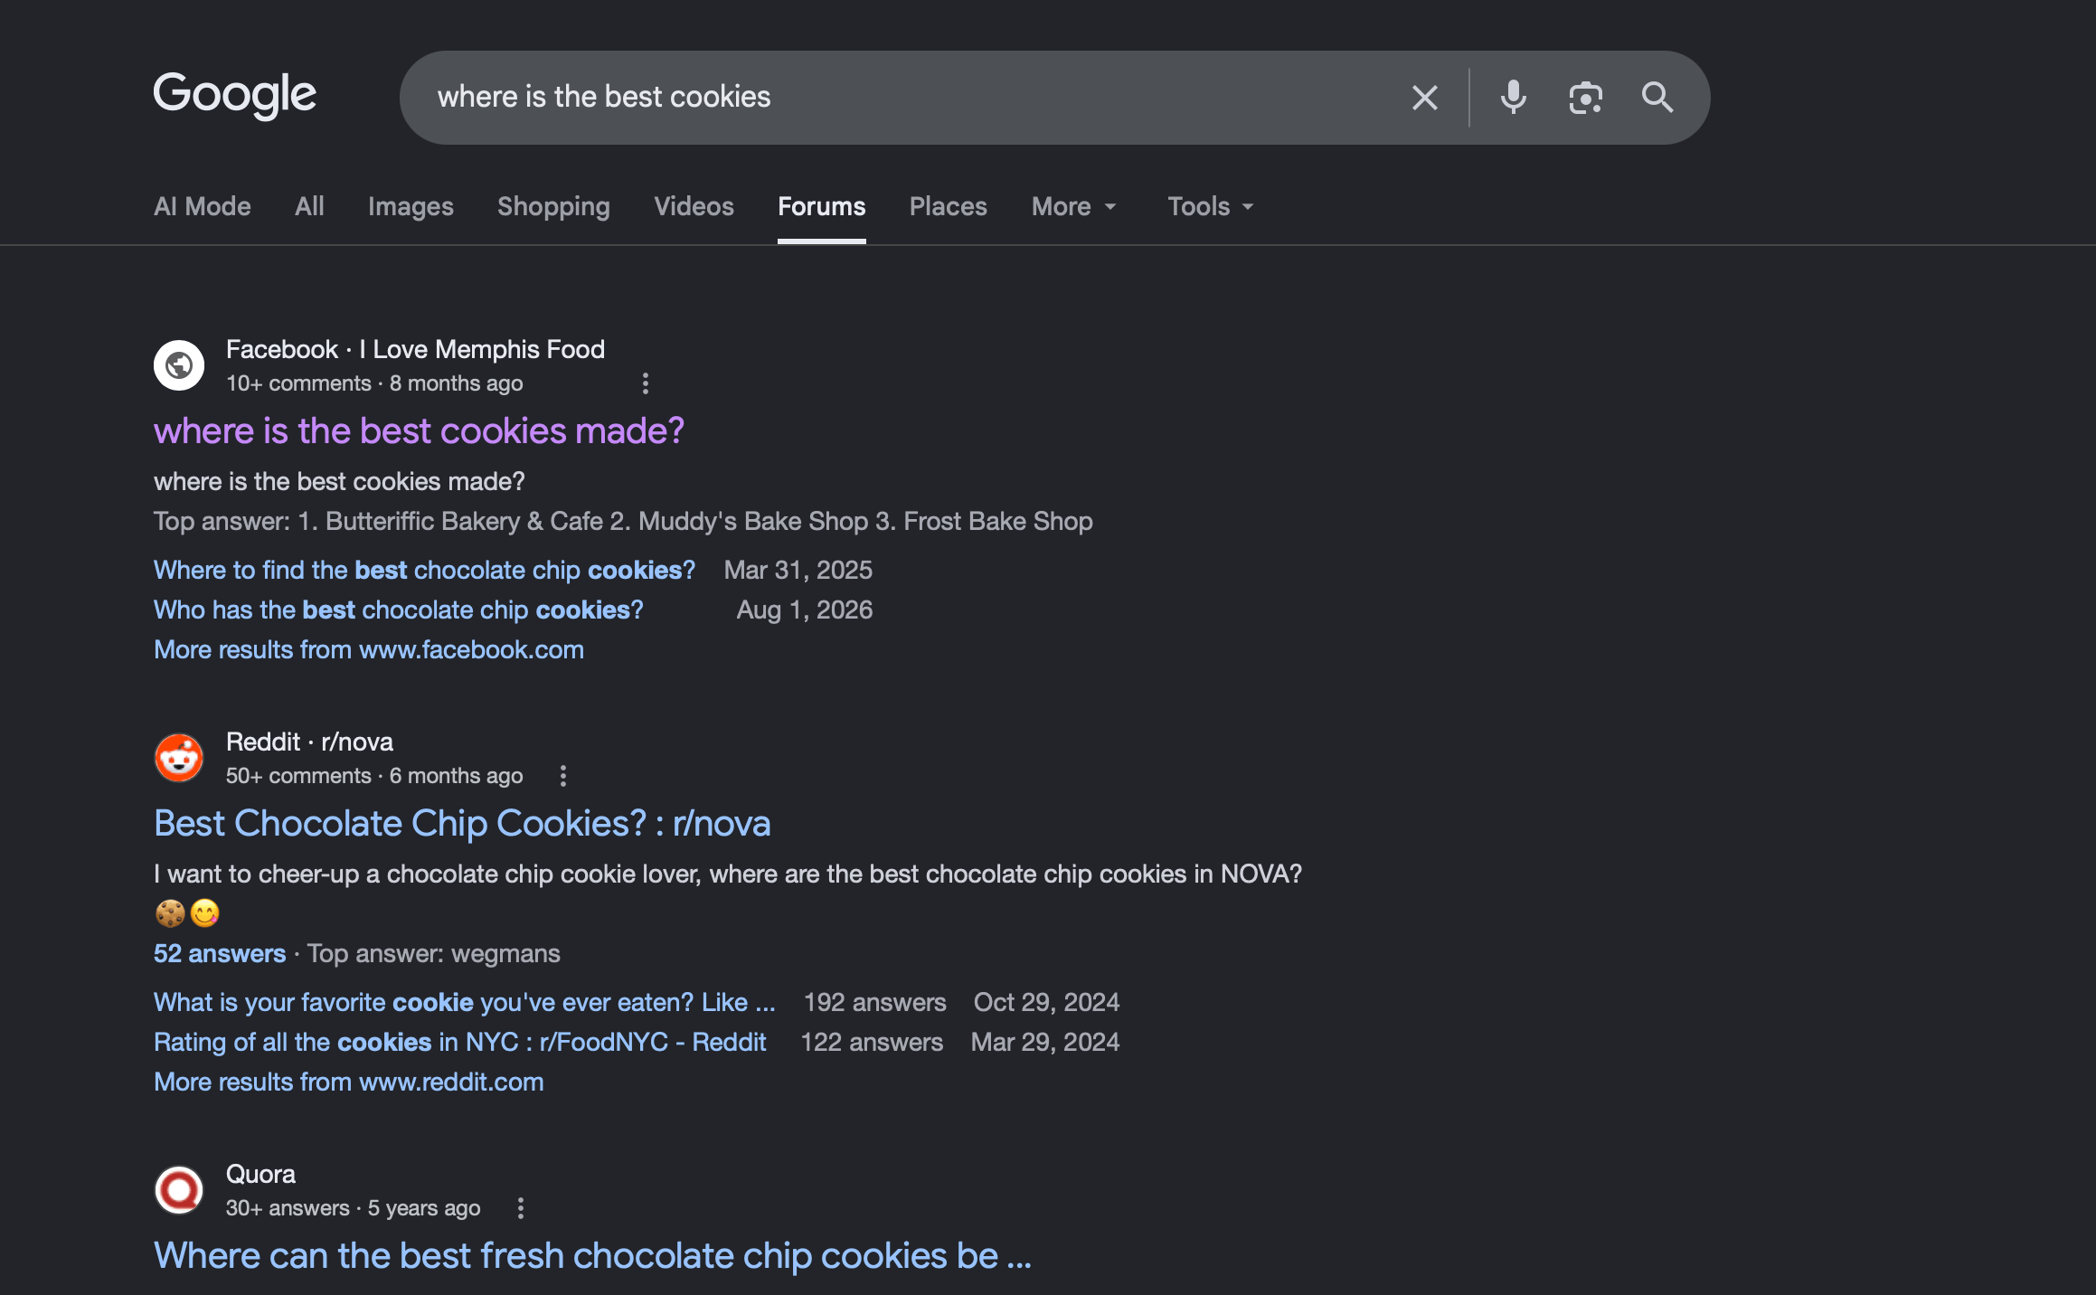The height and width of the screenshot is (1295, 2096).
Task: Open options menu for Facebook result
Action: [645, 383]
